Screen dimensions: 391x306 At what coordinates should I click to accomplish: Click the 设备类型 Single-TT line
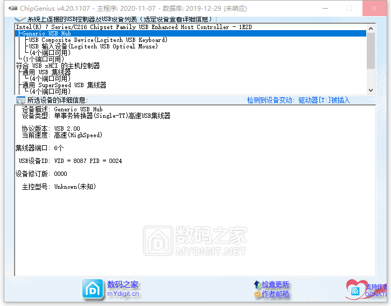pyautogui.click(x=96, y=116)
